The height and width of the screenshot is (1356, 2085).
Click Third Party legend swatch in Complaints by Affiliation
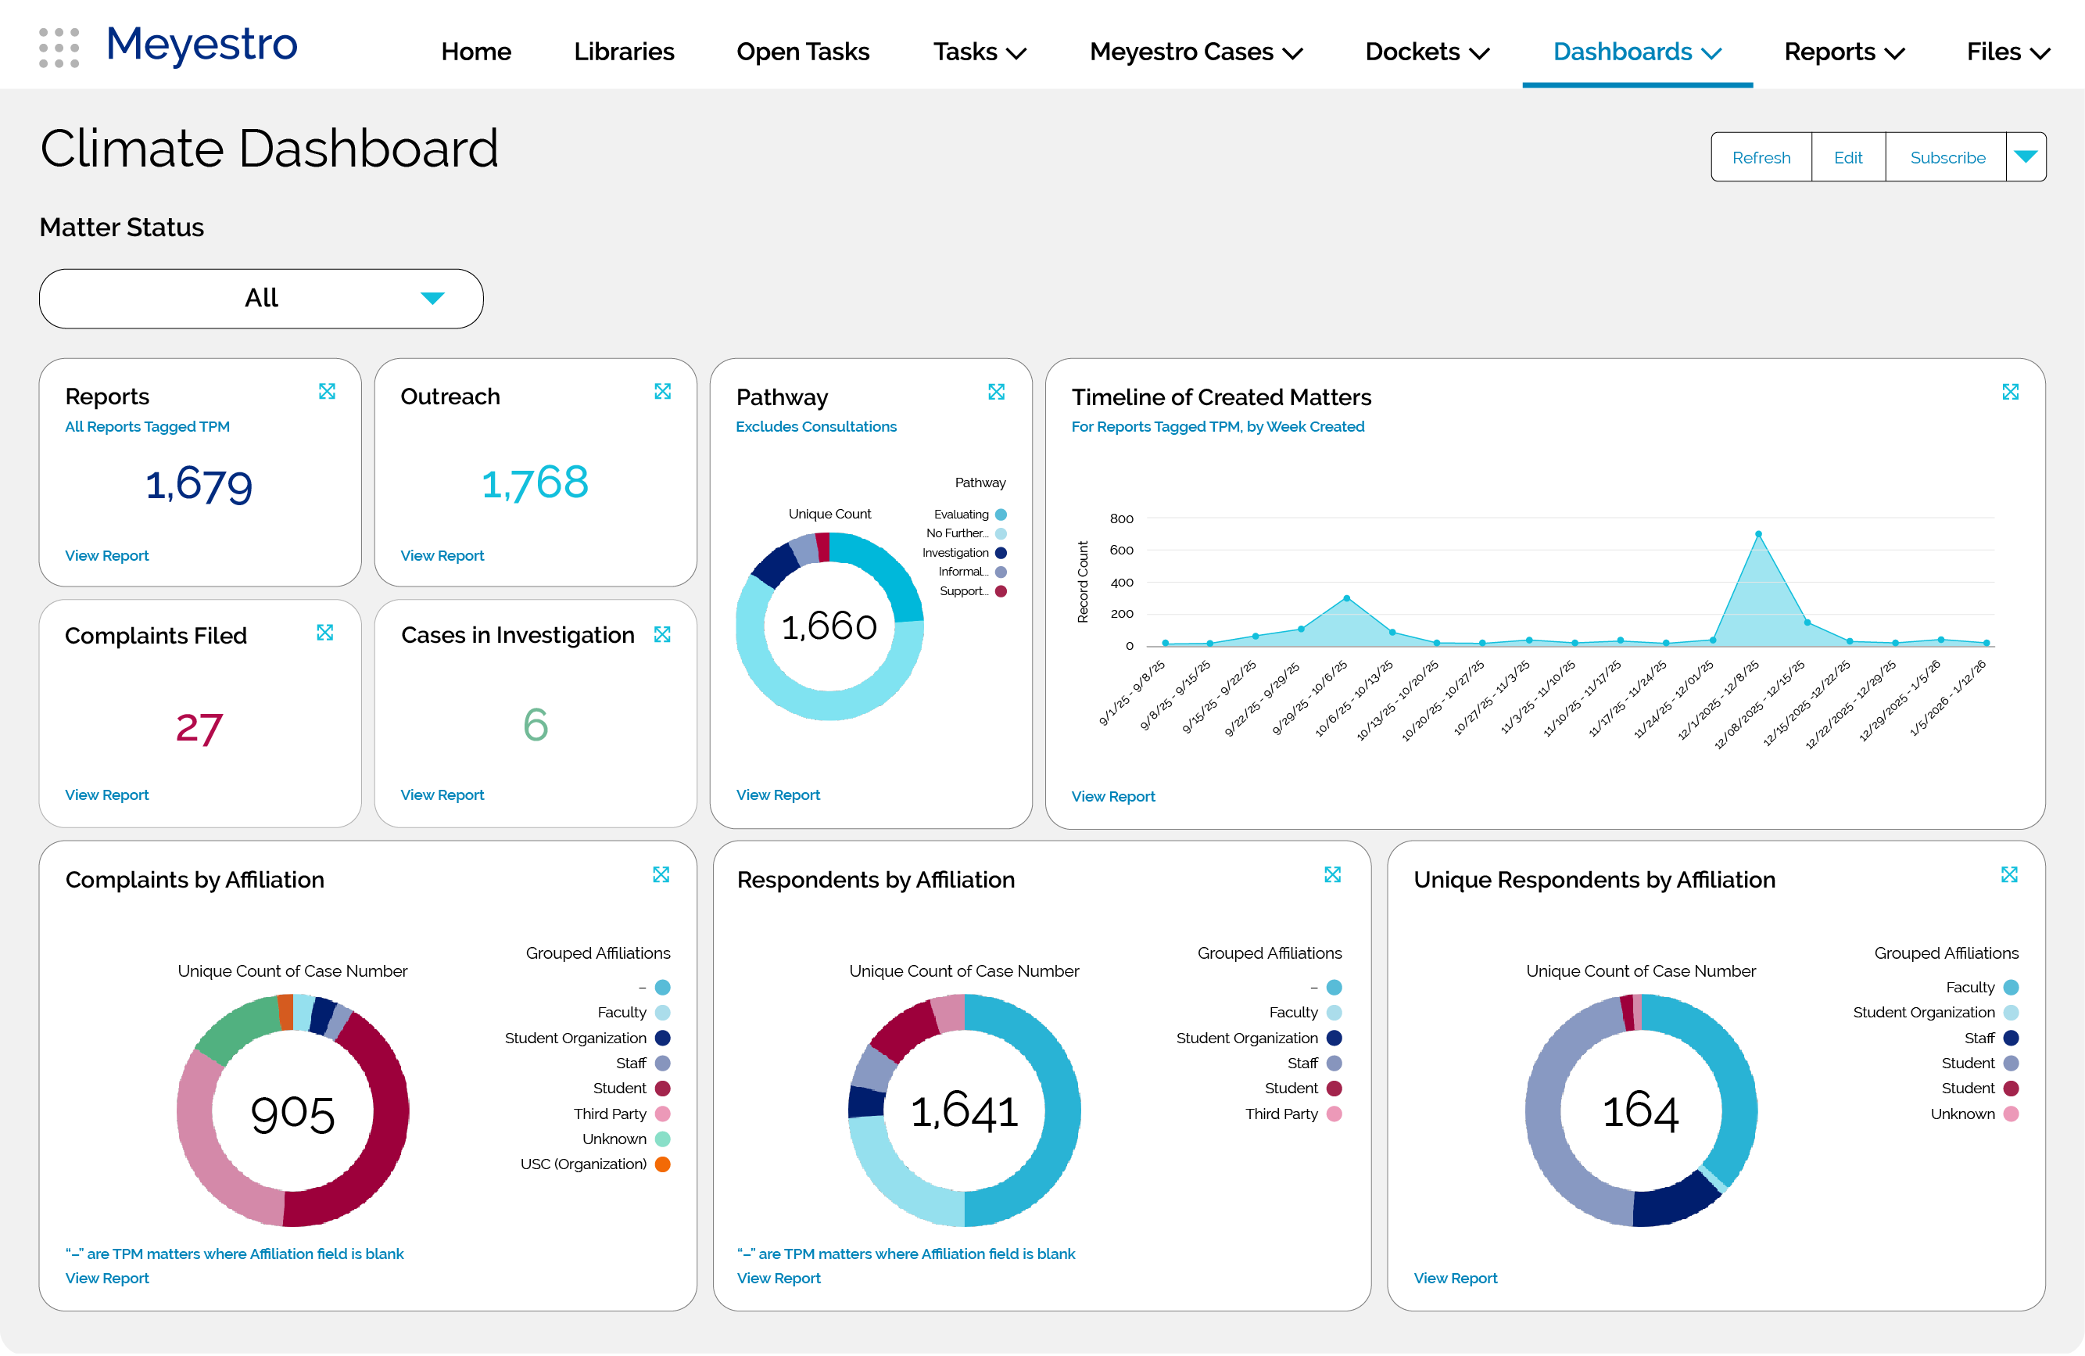[x=662, y=1115]
